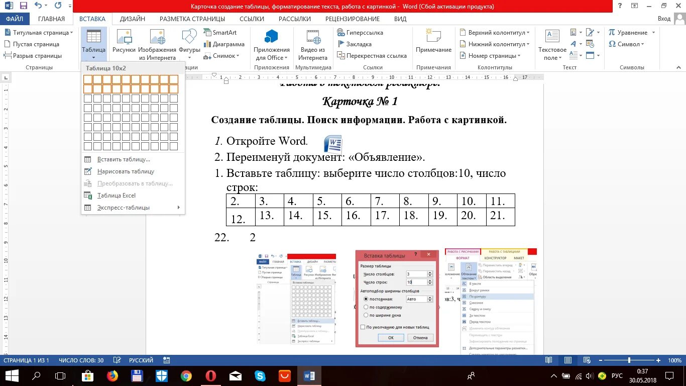Choose Вставить таблицу... menu item

click(133, 159)
